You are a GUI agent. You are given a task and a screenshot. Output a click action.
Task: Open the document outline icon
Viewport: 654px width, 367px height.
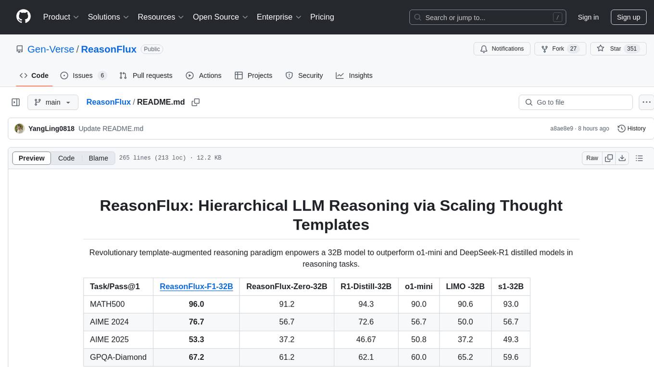(640, 158)
